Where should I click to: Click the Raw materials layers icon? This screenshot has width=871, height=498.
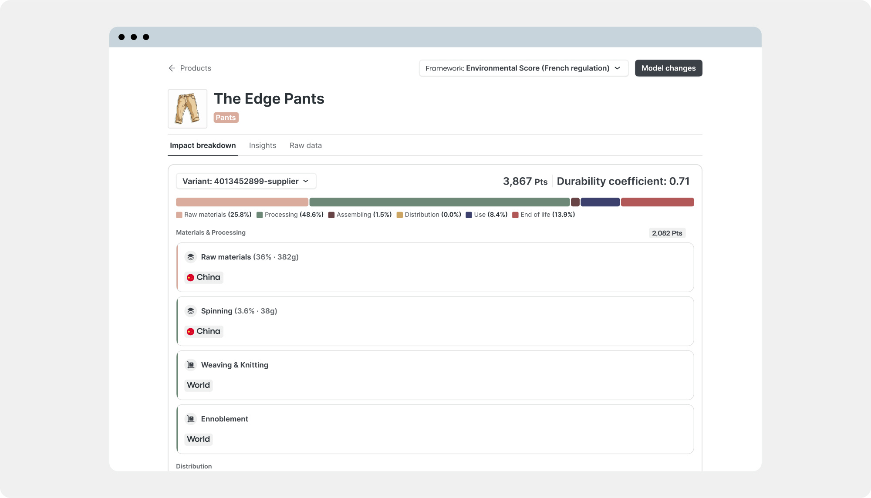click(x=190, y=257)
